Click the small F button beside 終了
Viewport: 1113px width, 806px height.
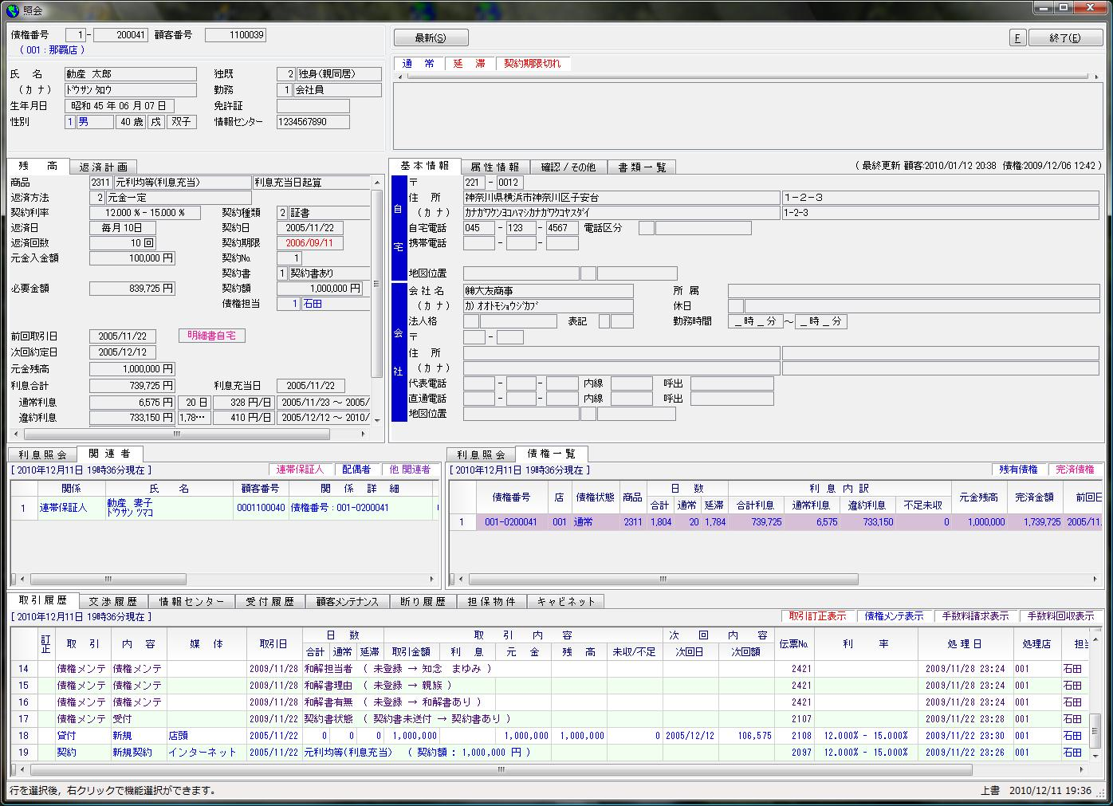pyautogui.click(x=1017, y=38)
